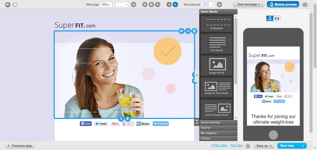
Task: Click the blocks panel scroll-down arrow
Action: click(235, 118)
